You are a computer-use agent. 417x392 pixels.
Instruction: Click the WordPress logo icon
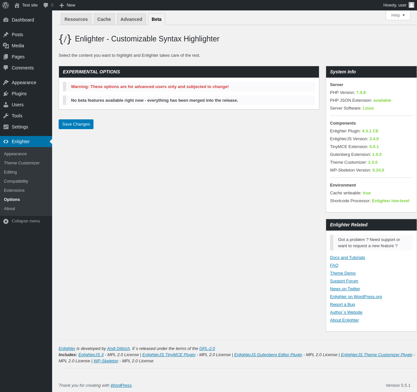[6, 5]
